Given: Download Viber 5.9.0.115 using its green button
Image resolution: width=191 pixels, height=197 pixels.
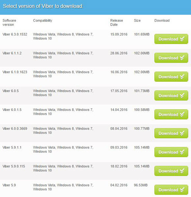Looking at the screenshot, I should 171,171.
